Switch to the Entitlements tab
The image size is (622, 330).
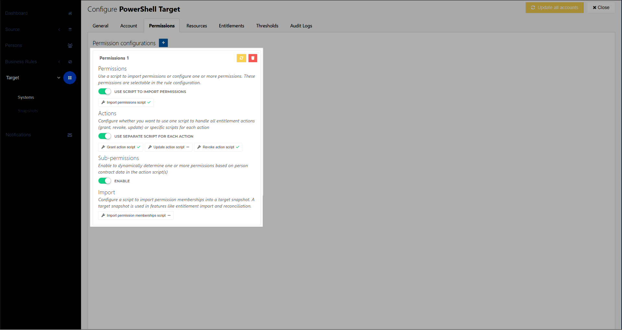click(231, 26)
